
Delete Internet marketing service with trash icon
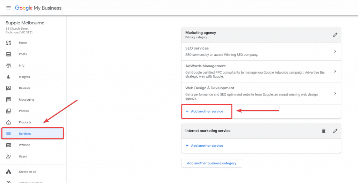tap(323, 131)
